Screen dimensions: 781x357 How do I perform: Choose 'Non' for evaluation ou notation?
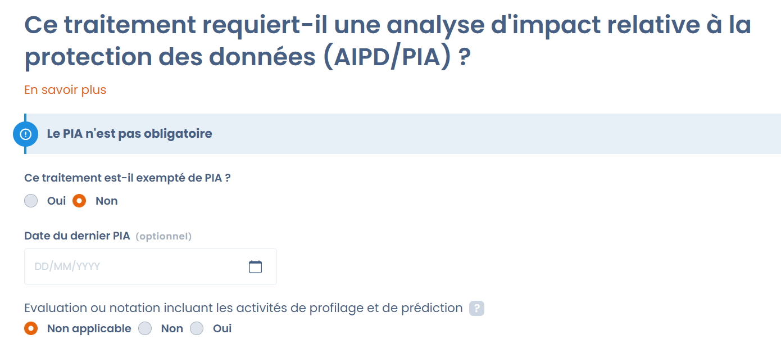(145, 328)
